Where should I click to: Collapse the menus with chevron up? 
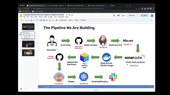pyautogui.click(x=151, y=20)
